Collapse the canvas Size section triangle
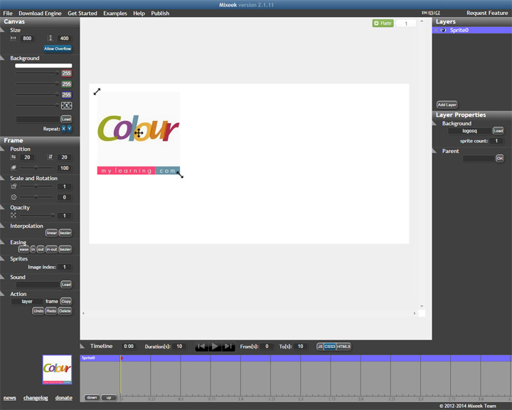The height and width of the screenshot is (410, 512). pos(2,30)
